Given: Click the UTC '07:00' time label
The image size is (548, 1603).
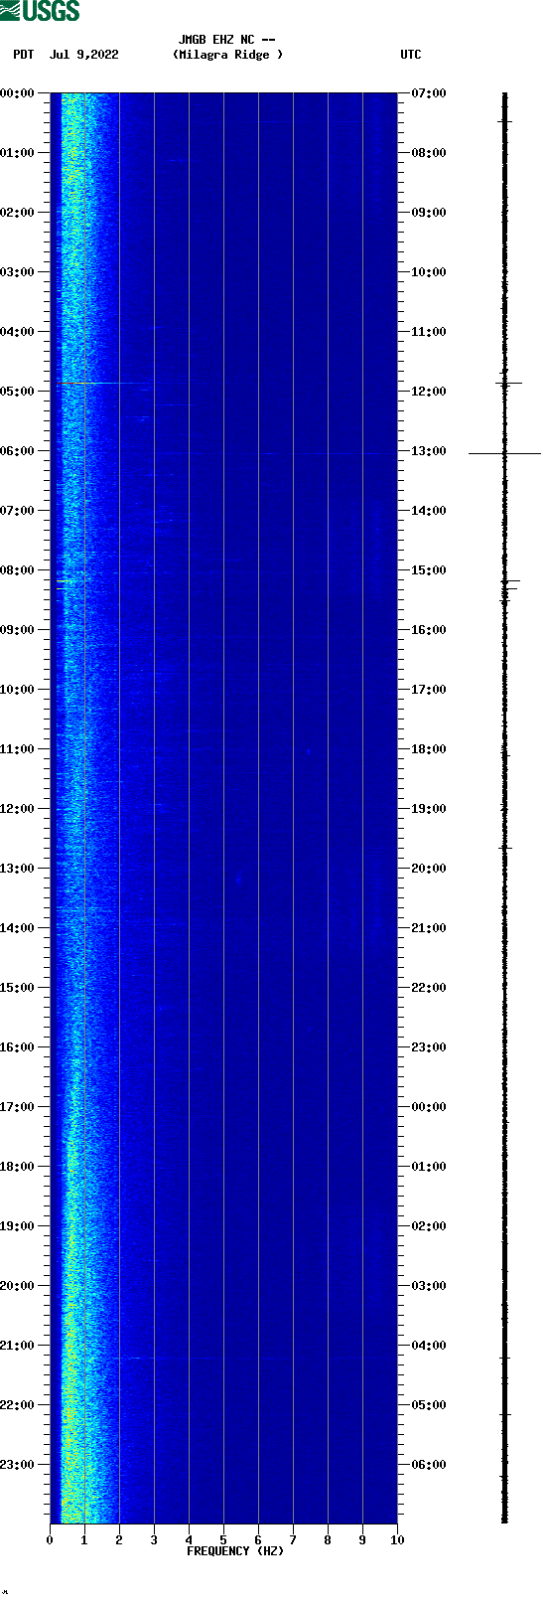Looking at the screenshot, I should coord(429,93).
